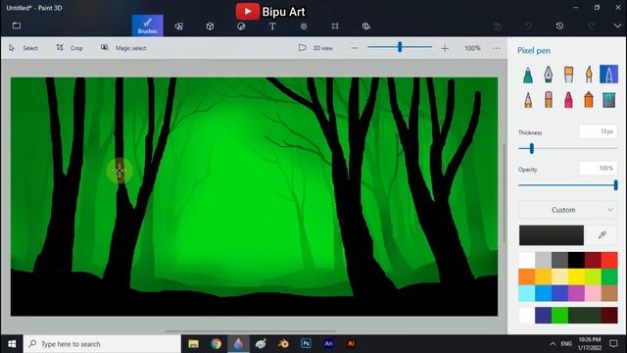Open Chrome from the taskbar
The image size is (627, 353).
coord(216,344)
